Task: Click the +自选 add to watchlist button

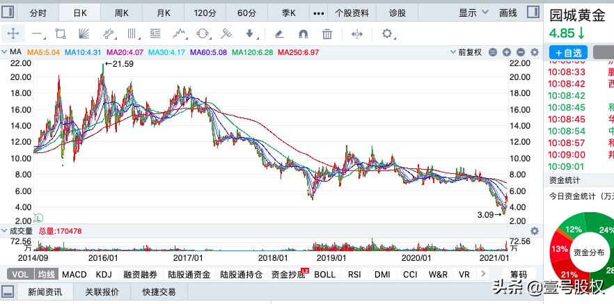Action: [568, 52]
